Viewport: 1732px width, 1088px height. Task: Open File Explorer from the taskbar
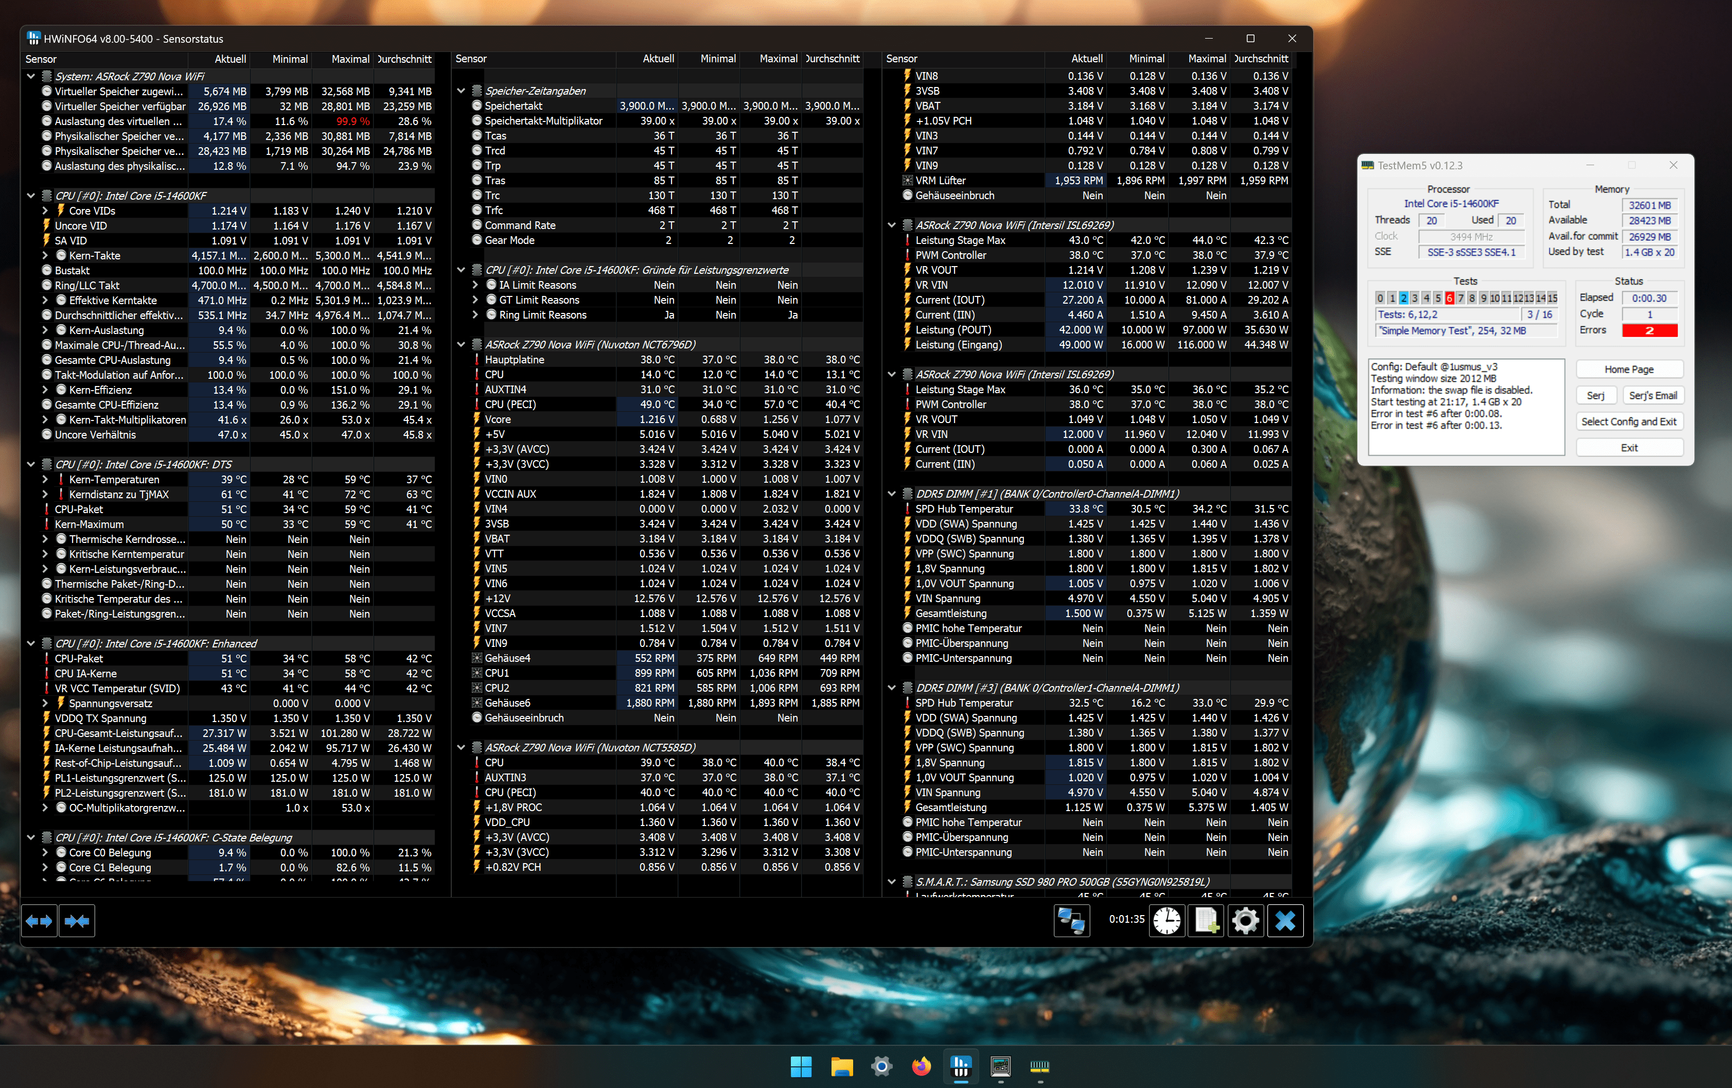point(841,1066)
